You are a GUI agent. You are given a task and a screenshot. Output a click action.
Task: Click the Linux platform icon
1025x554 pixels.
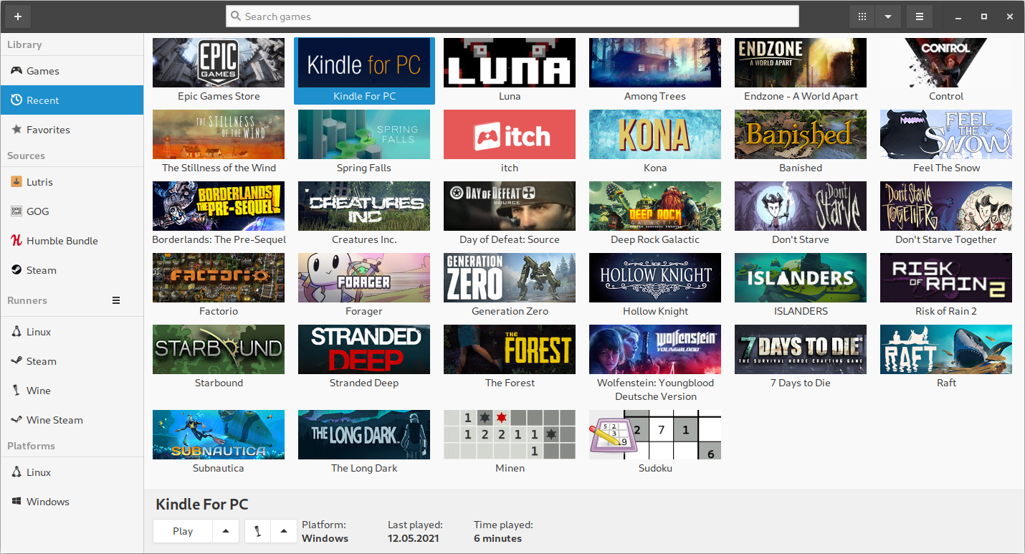pos(16,472)
